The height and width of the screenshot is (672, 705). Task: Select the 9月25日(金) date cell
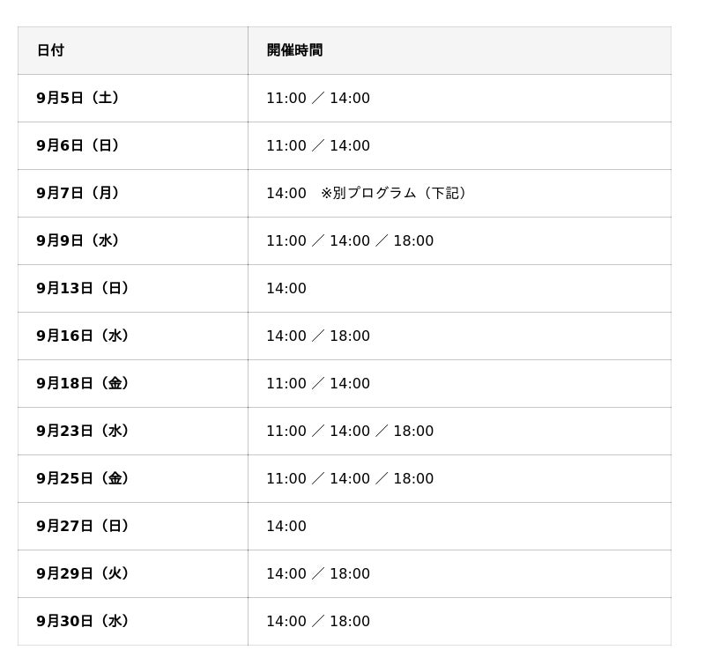point(133,479)
